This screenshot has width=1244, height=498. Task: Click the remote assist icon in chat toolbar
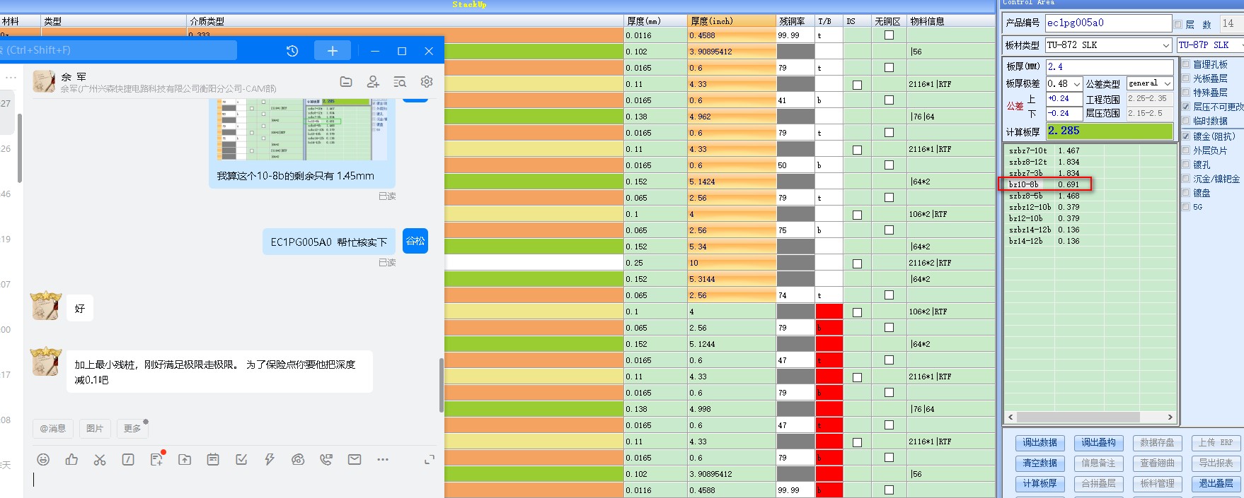point(298,460)
